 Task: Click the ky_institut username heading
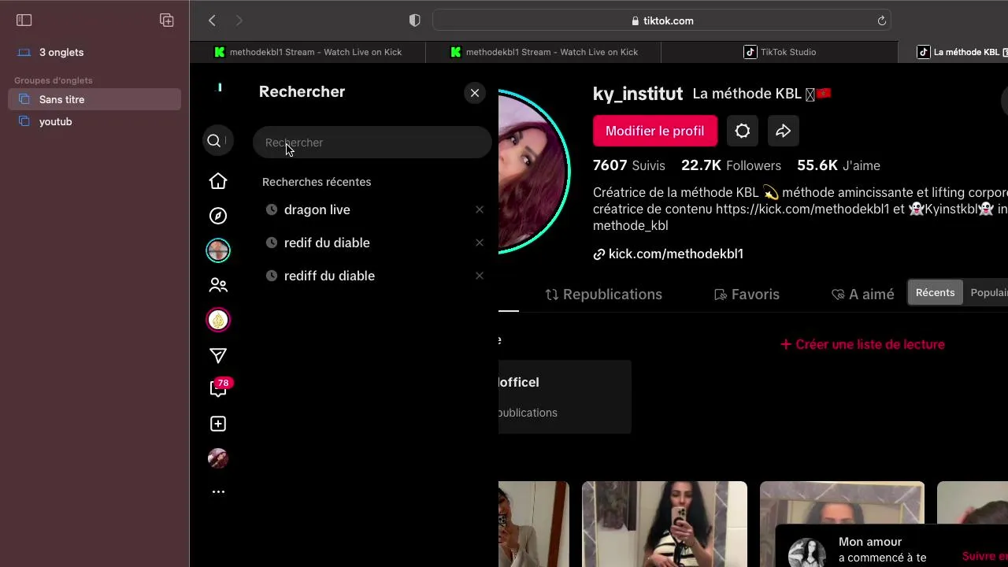pyautogui.click(x=638, y=94)
